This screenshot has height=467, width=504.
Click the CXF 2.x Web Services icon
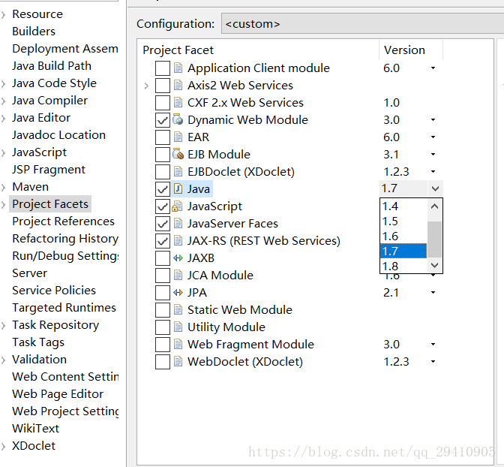point(178,102)
